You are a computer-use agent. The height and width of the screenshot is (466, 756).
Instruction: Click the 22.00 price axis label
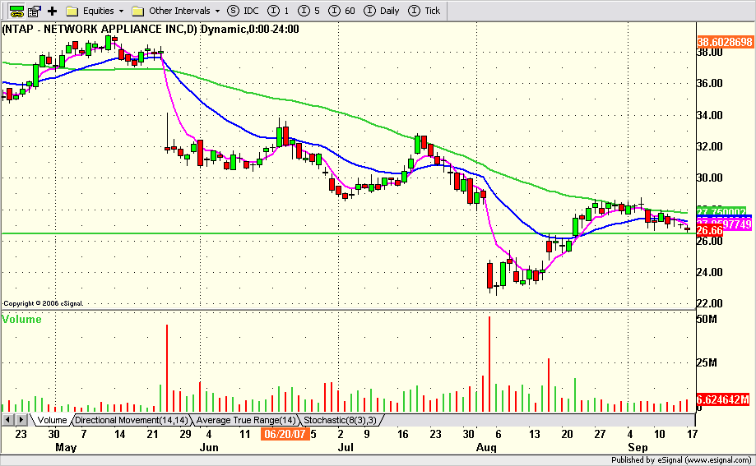pyautogui.click(x=710, y=303)
